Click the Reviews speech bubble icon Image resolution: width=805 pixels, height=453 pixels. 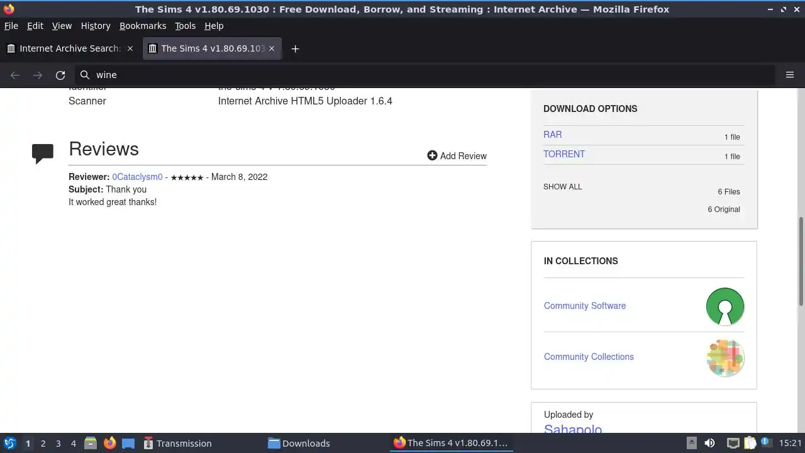point(43,154)
